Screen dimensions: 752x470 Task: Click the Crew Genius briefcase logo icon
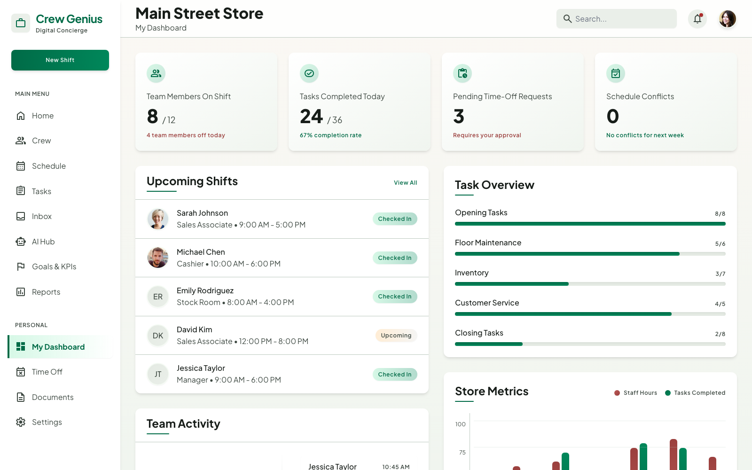pos(21,23)
